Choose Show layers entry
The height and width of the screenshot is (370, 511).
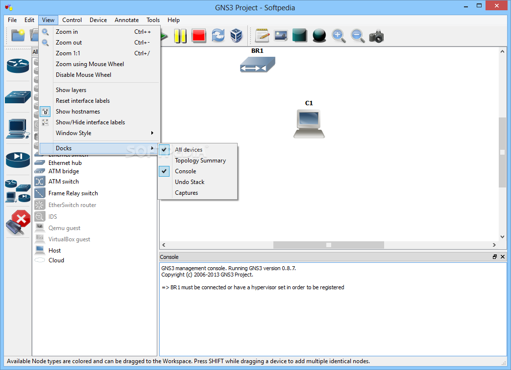pyautogui.click(x=99, y=90)
